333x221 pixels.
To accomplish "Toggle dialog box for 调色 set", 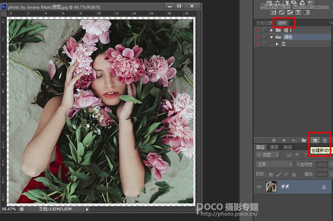I will click(265, 37).
